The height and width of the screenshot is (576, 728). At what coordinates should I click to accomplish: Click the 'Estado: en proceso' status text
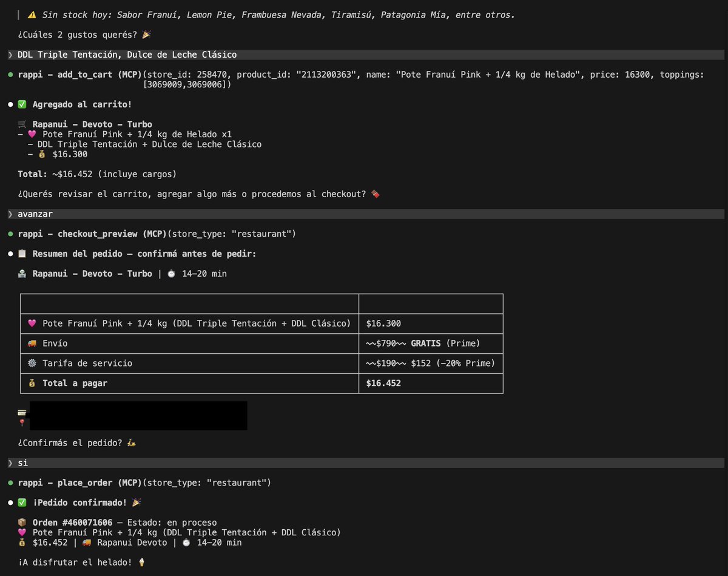point(172,523)
